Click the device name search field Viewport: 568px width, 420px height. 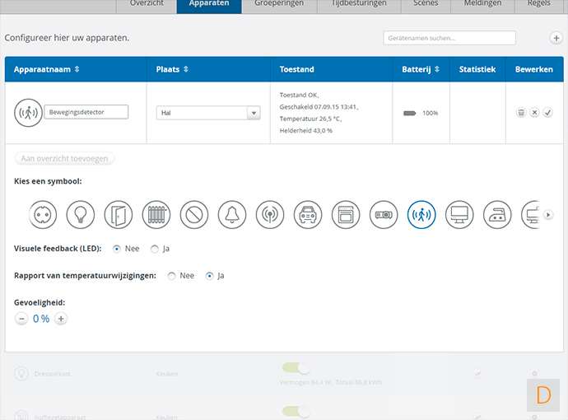(x=449, y=38)
